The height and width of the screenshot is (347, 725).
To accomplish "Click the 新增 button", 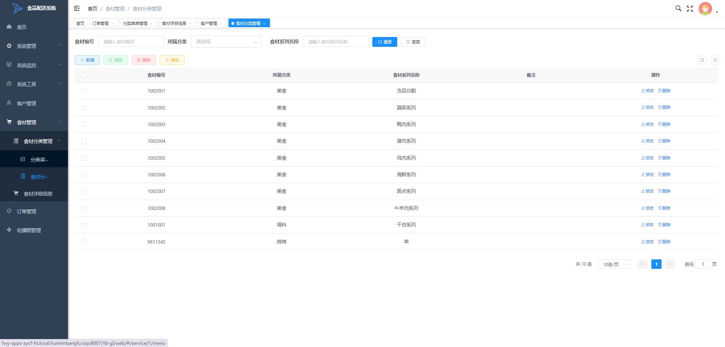I will (87, 60).
